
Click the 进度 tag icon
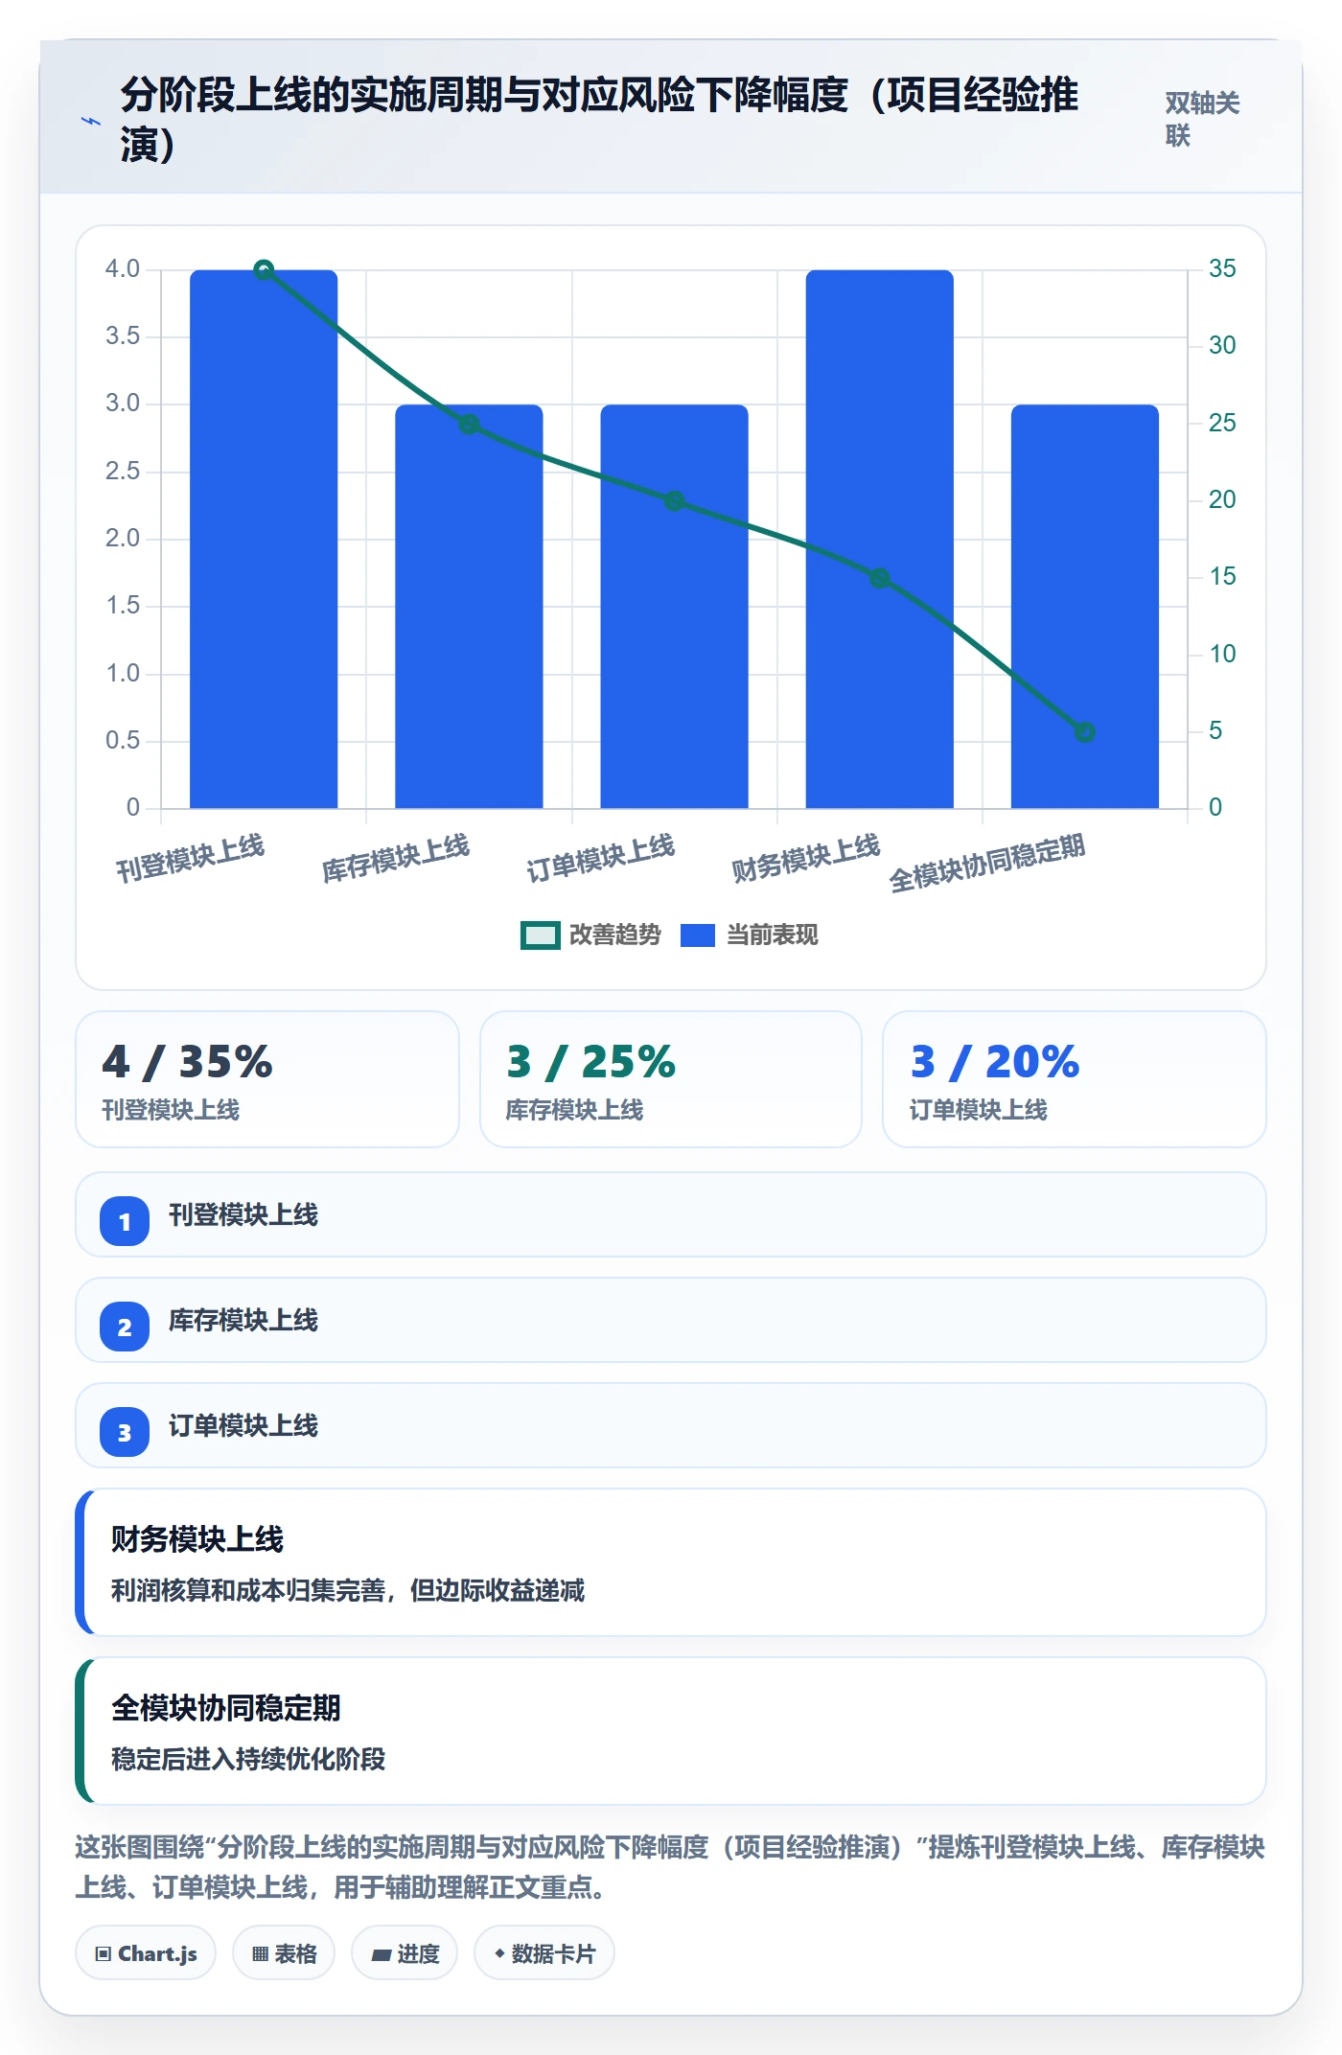coord(382,1953)
